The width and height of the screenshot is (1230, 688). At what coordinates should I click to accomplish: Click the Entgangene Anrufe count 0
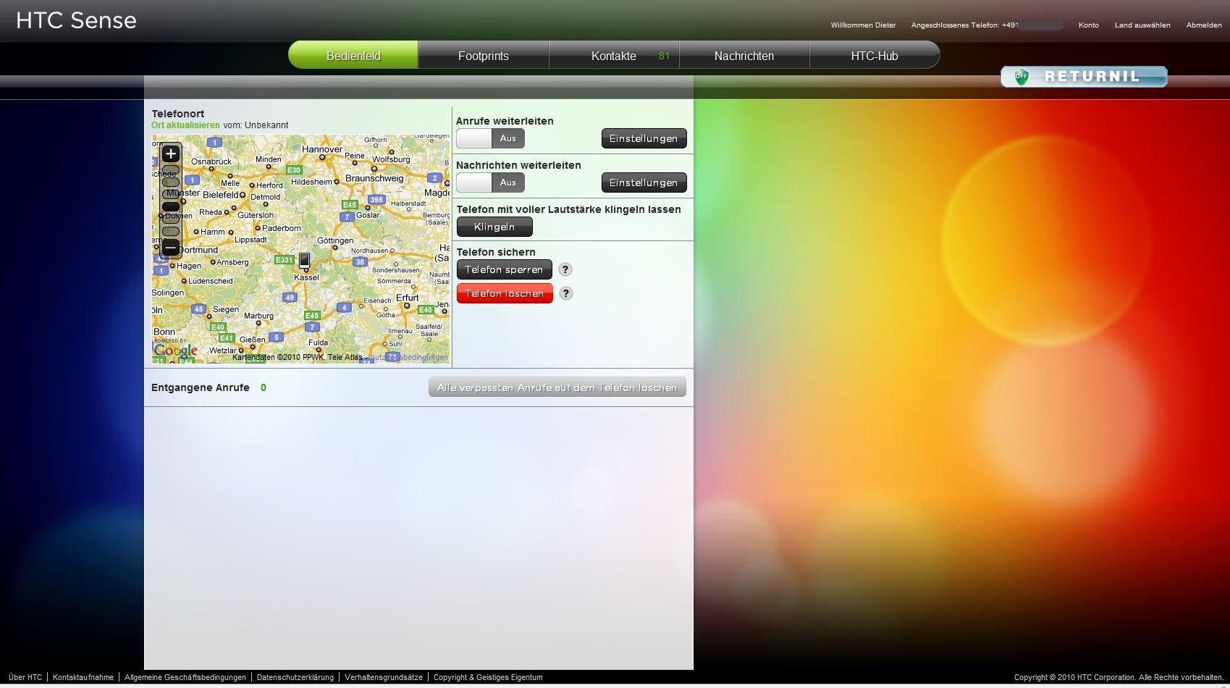[x=264, y=387]
